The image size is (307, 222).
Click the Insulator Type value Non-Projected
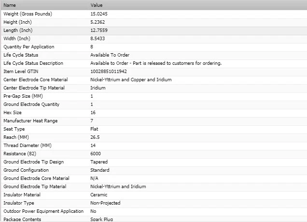click(105, 203)
